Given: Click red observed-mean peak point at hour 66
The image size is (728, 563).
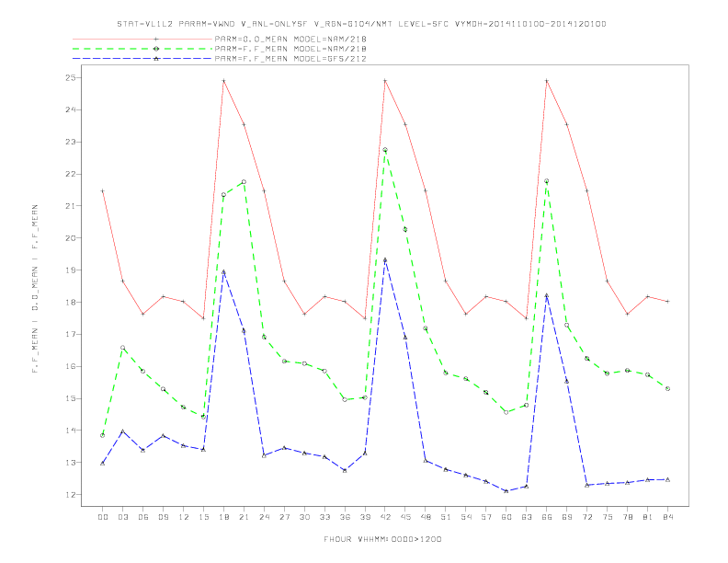Looking at the screenshot, I should 547,81.
